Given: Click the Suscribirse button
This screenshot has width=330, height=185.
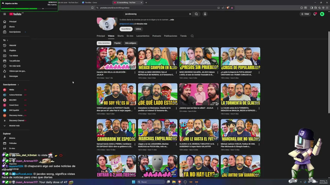Looking at the screenshot, I should coord(126,29).
